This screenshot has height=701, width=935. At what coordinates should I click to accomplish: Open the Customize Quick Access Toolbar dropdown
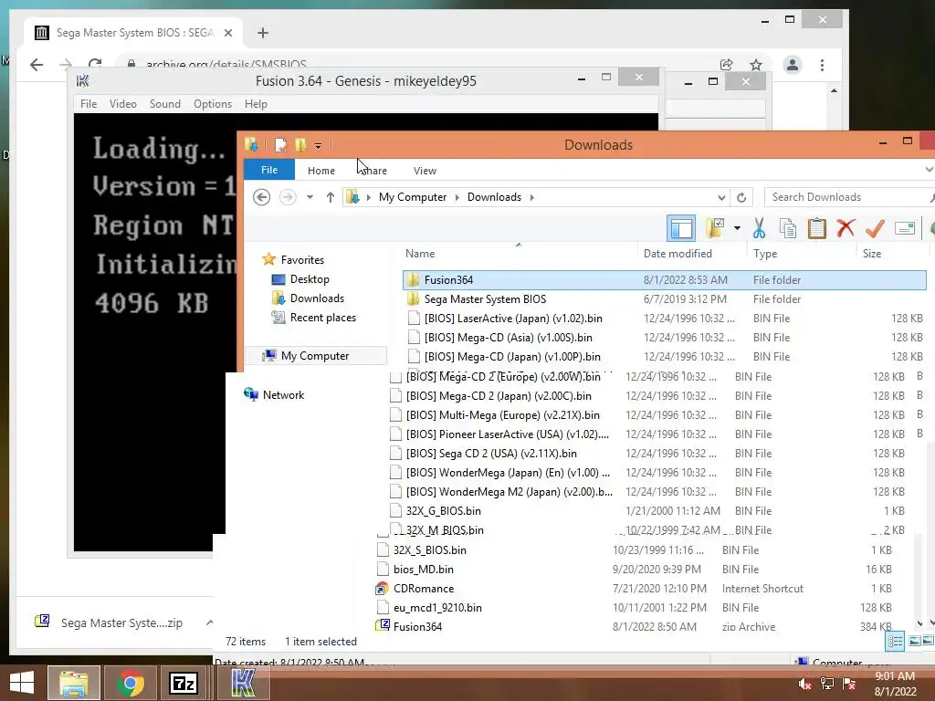[319, 145]
